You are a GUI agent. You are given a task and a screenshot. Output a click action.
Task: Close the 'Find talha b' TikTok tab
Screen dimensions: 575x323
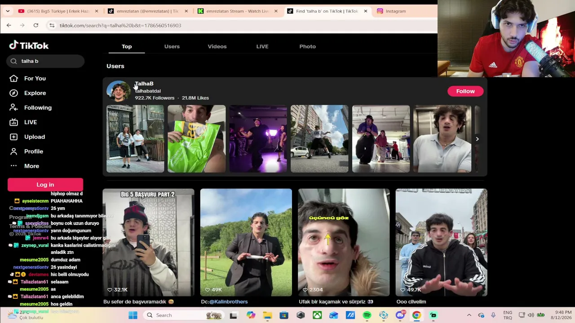[366, 11]
